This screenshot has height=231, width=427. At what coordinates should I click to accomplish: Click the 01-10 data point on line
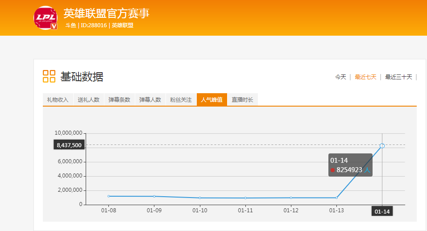[200, 198]
